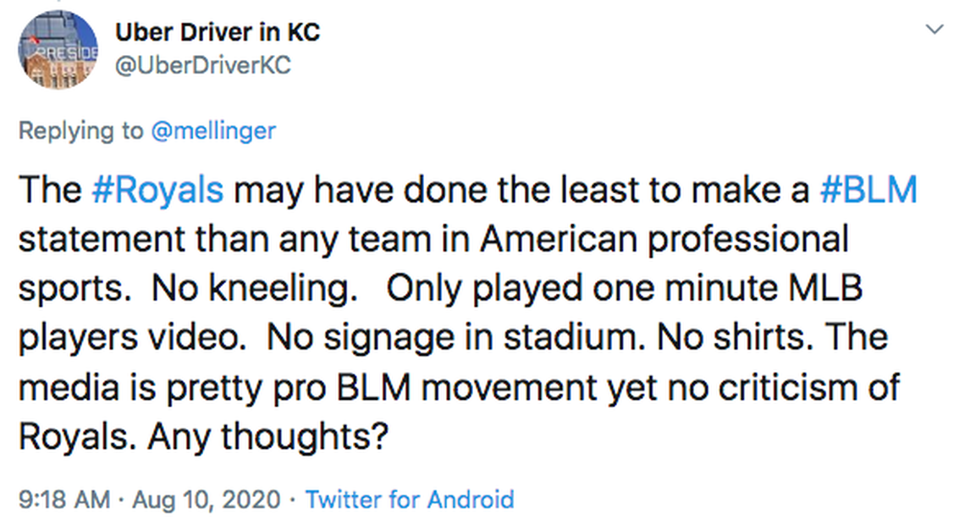The width and height of the screenshot is (965, 531).
Task: Open the #BLM hashtag link
Action: tap(868, 190)
